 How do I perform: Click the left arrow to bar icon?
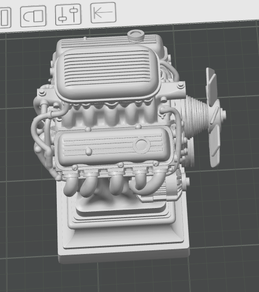click(x=103, y=12)
